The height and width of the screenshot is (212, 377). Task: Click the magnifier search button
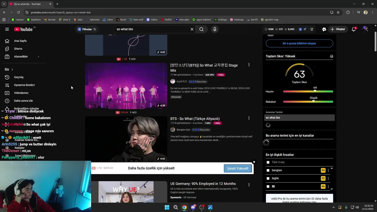tap(201, 29)
